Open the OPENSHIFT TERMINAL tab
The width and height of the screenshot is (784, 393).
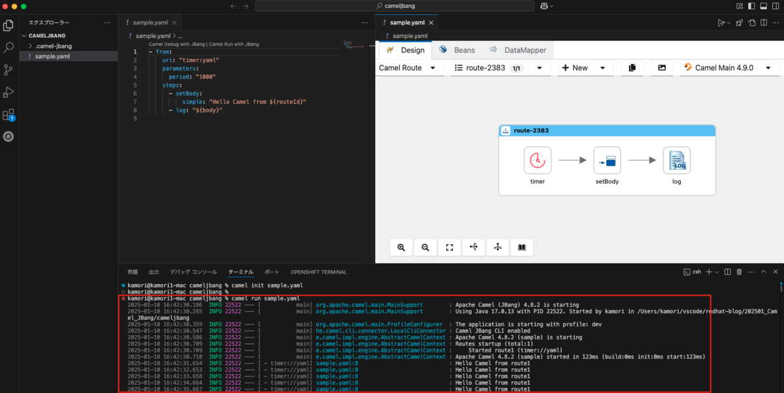click(x=319, y=272)
